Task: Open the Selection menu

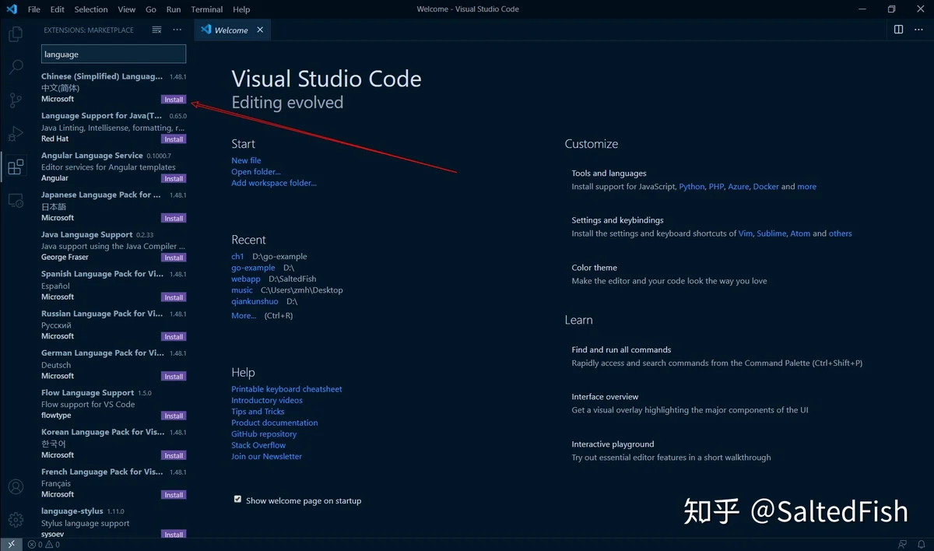Action: [91, 9]
